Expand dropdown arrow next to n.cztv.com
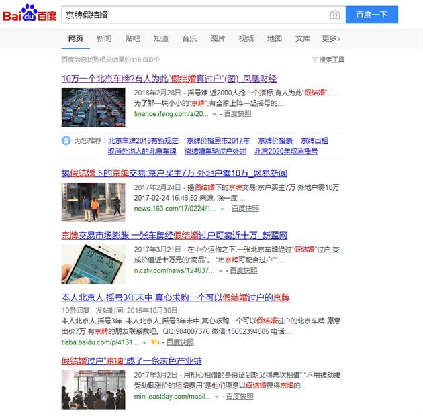 pyautogui.click(x=220, y=271)
